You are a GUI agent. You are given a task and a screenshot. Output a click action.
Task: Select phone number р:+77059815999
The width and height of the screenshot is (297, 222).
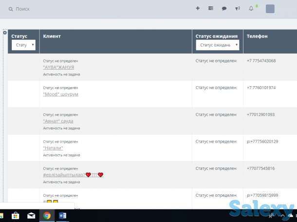(262, 195)
